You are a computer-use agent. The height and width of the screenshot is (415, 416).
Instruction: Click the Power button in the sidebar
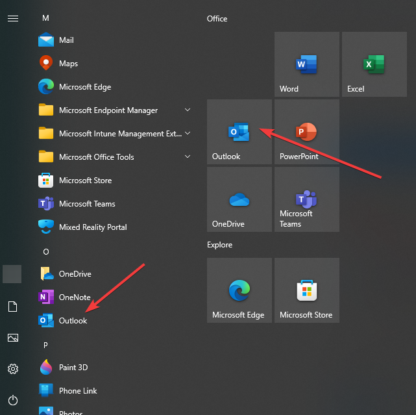12,400
